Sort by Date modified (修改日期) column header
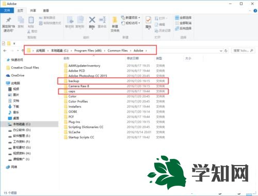This screenshot has height=196, width=258. pyautogui.click(x=133, y=58)
